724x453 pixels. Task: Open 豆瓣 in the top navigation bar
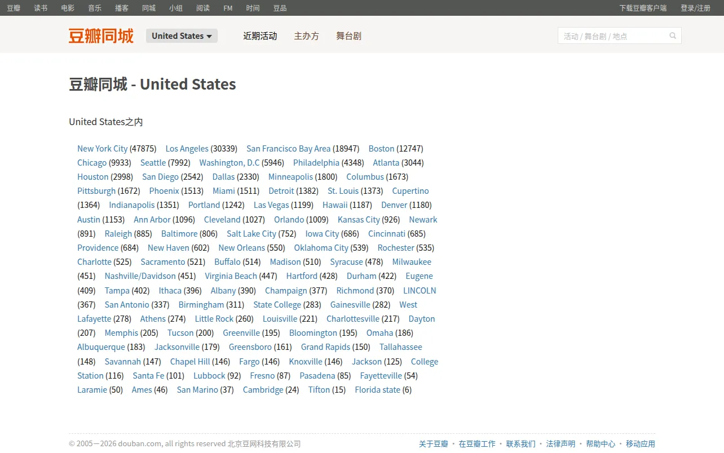tap(14, 8)
